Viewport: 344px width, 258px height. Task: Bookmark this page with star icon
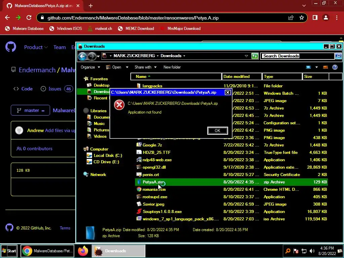[x=302, y=18]
